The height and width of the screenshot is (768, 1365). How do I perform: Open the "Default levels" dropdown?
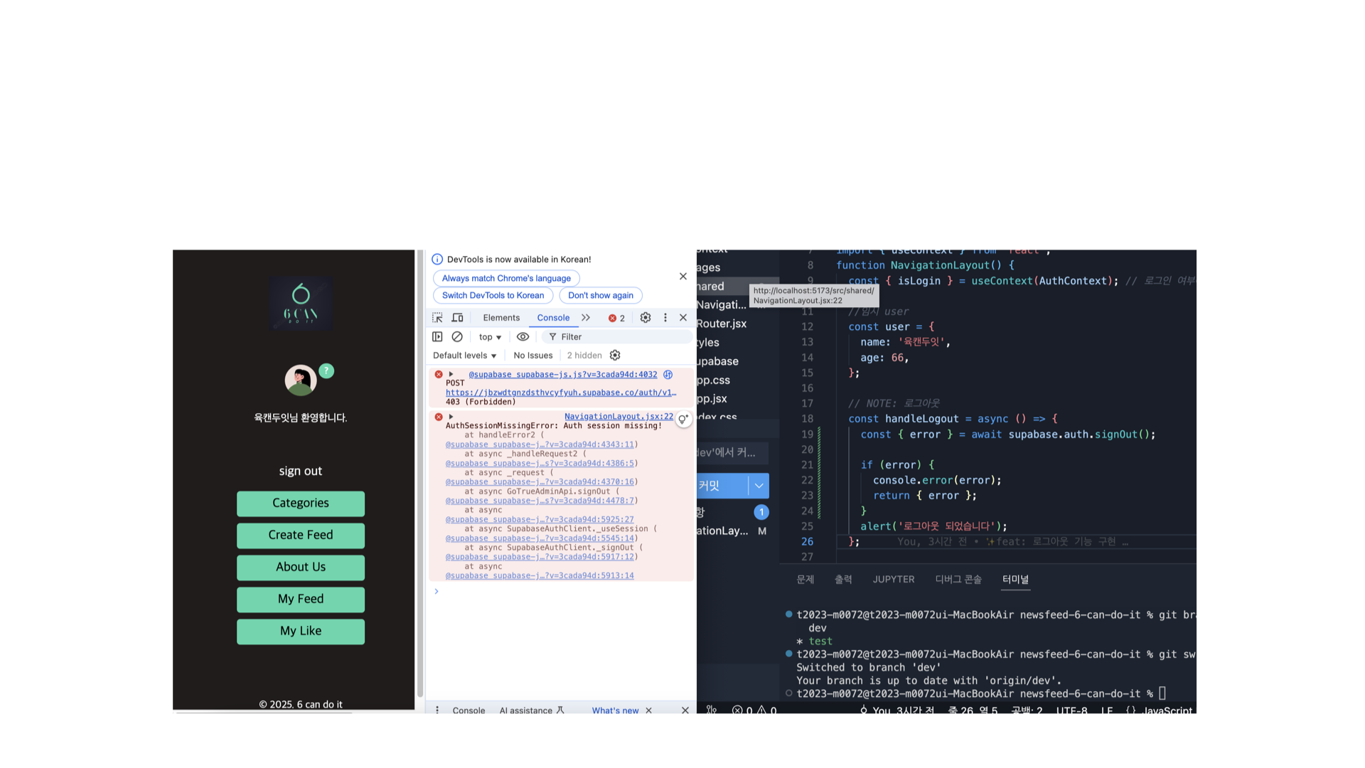pyautogui.click(x=463, y=355)
